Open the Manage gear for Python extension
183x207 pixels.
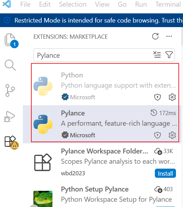point(172,97)
